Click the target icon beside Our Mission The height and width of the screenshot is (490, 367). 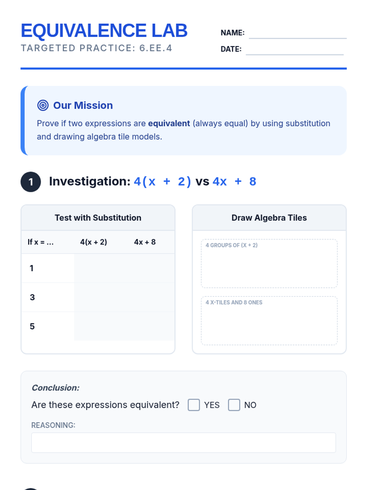(43, 105)
